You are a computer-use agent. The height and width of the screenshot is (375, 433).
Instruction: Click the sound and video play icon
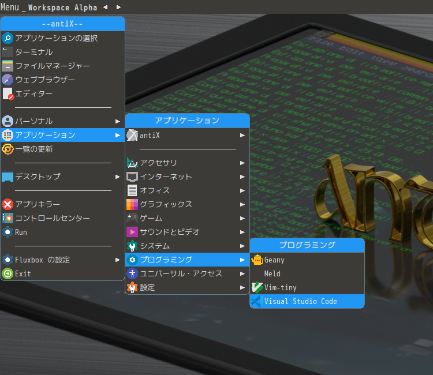(132, 232)
